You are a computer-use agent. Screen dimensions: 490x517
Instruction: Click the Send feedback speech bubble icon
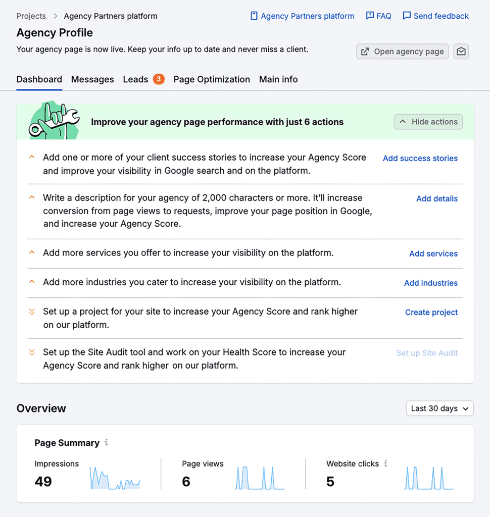coord(407,16)
